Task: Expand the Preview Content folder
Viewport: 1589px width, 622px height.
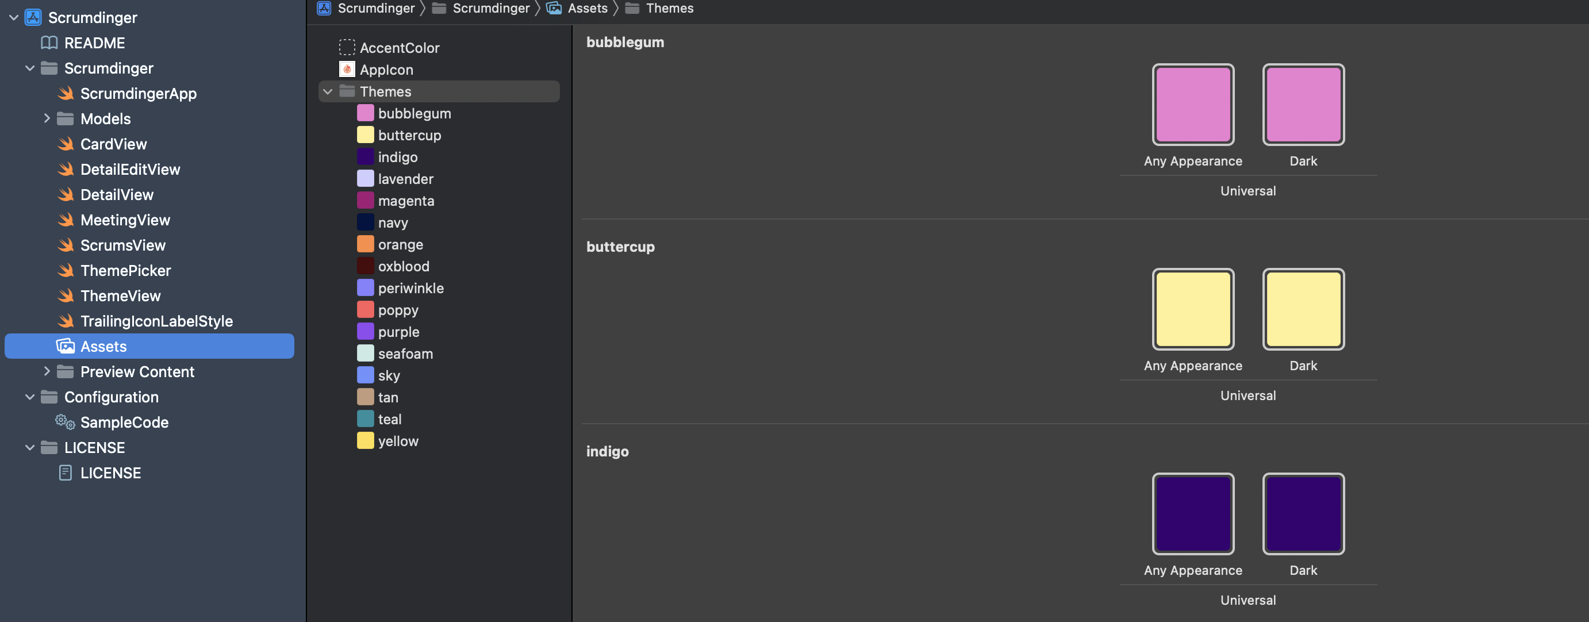Action: 46,371
